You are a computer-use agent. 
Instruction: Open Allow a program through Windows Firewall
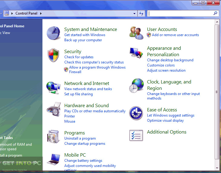[x=97, y=70]
